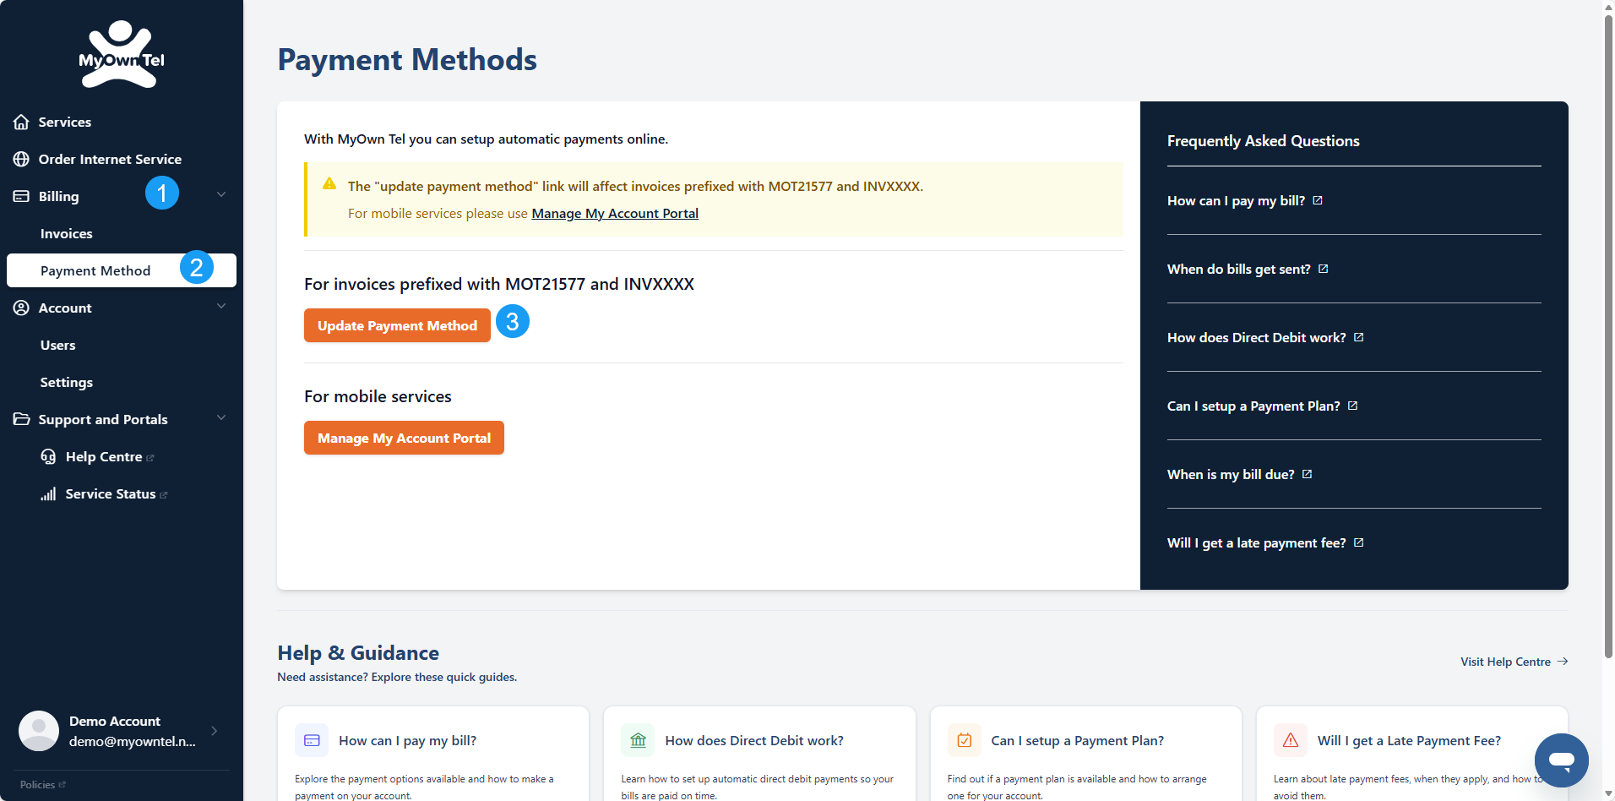Collapse the Support and Portals chevron
The width and height of the screenshot is (1615, 801).
[221, 417]
